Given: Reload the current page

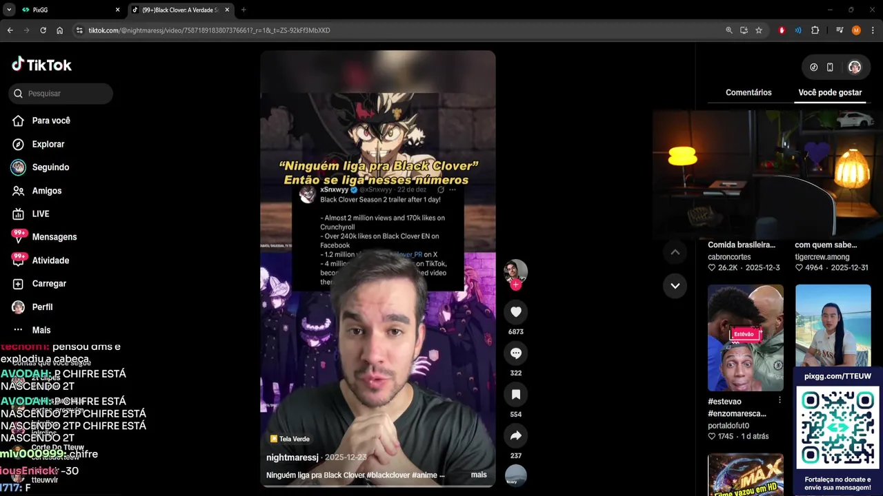Looking at the screenshot, I should pyautogui.click(x=43, y=30).
